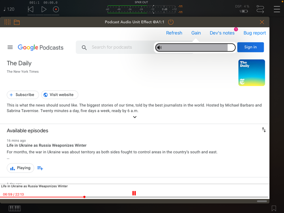284x213 pixels.
Task: Reverse episode order with sort arrows icon
Action: click(264, 130)
